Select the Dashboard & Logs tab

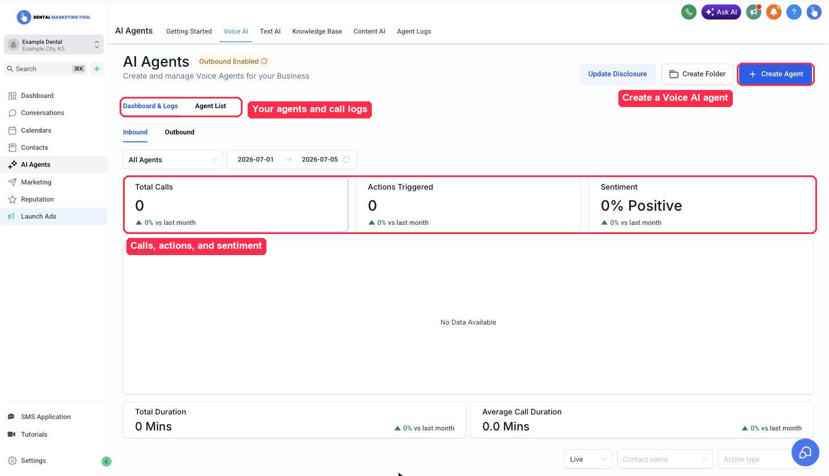pos(150,106)
